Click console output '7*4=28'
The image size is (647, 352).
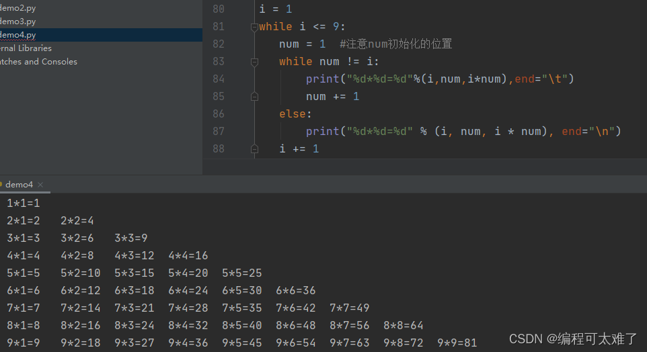(x=188, y=308)
